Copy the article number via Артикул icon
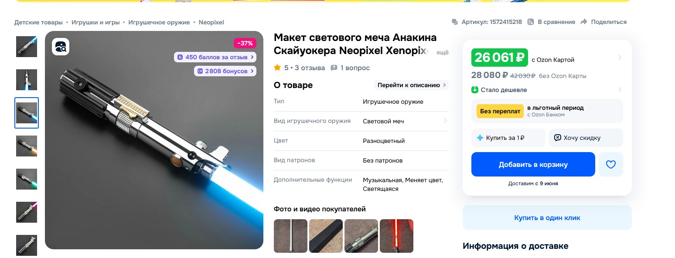The image size is (675, 258). click(x=455, y=22)
